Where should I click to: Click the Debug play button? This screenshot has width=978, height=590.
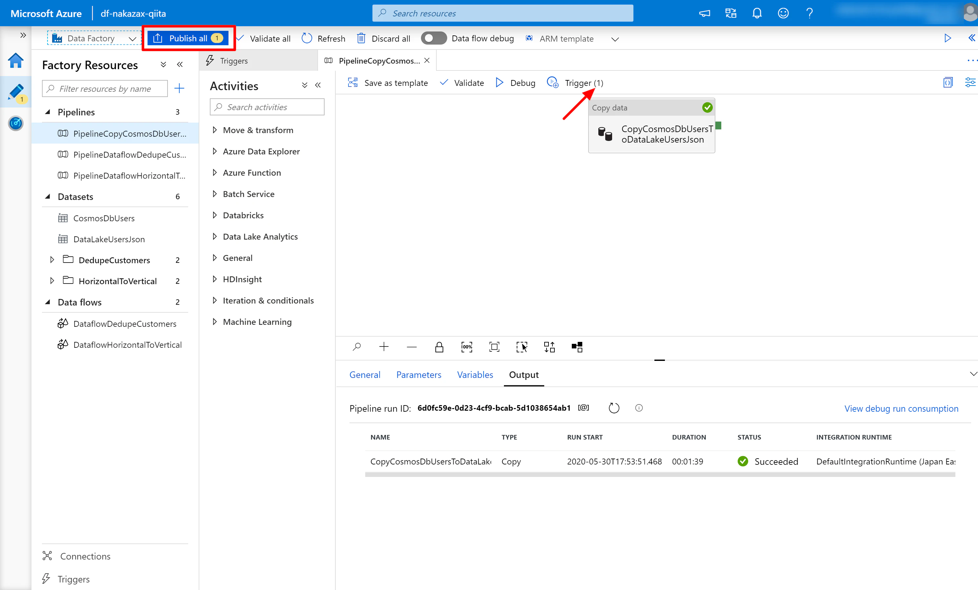click(515, 83)
